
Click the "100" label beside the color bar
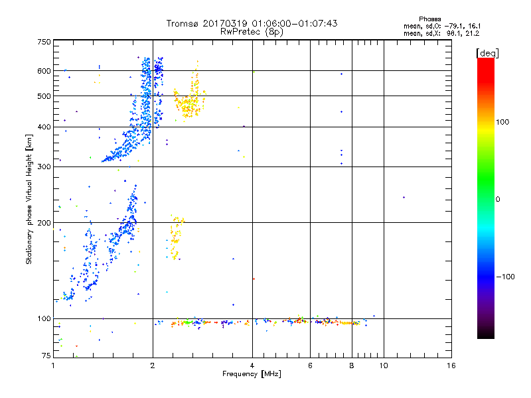(502, 122)
